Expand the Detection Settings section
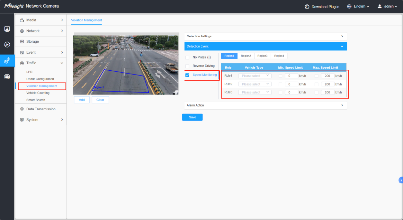Screen dimensions: 403x220 coord(266,36)
